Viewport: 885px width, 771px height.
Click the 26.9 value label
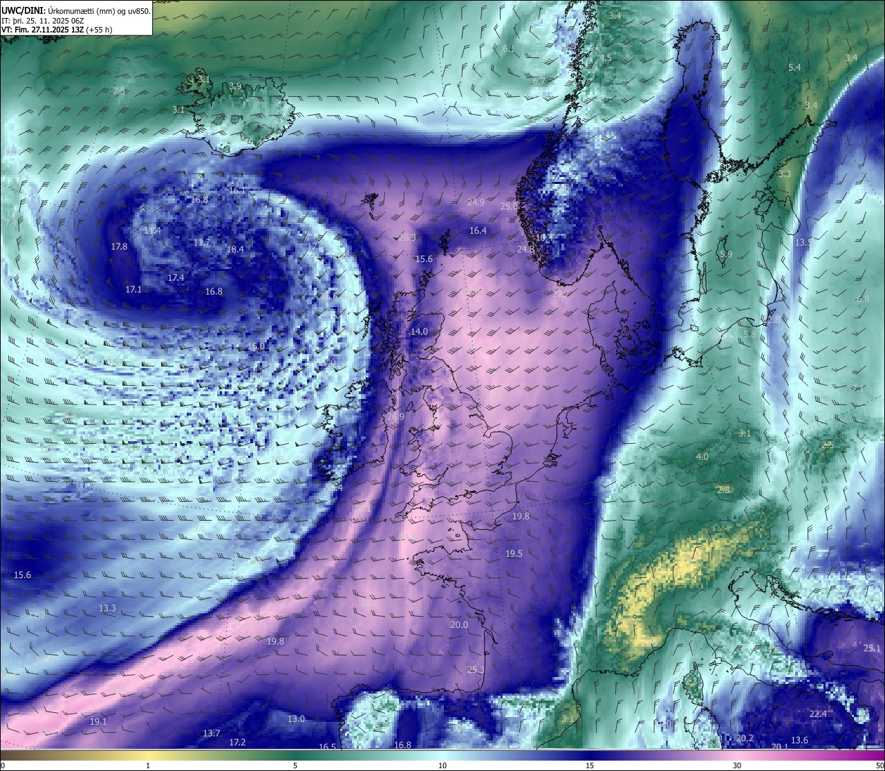coord(395,417)
